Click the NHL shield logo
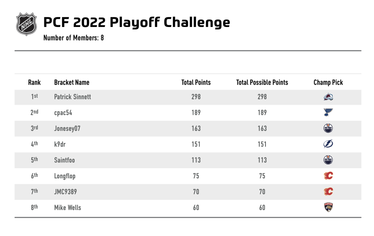Viewport: 374px width, 236px height. [x=26, y=24]
